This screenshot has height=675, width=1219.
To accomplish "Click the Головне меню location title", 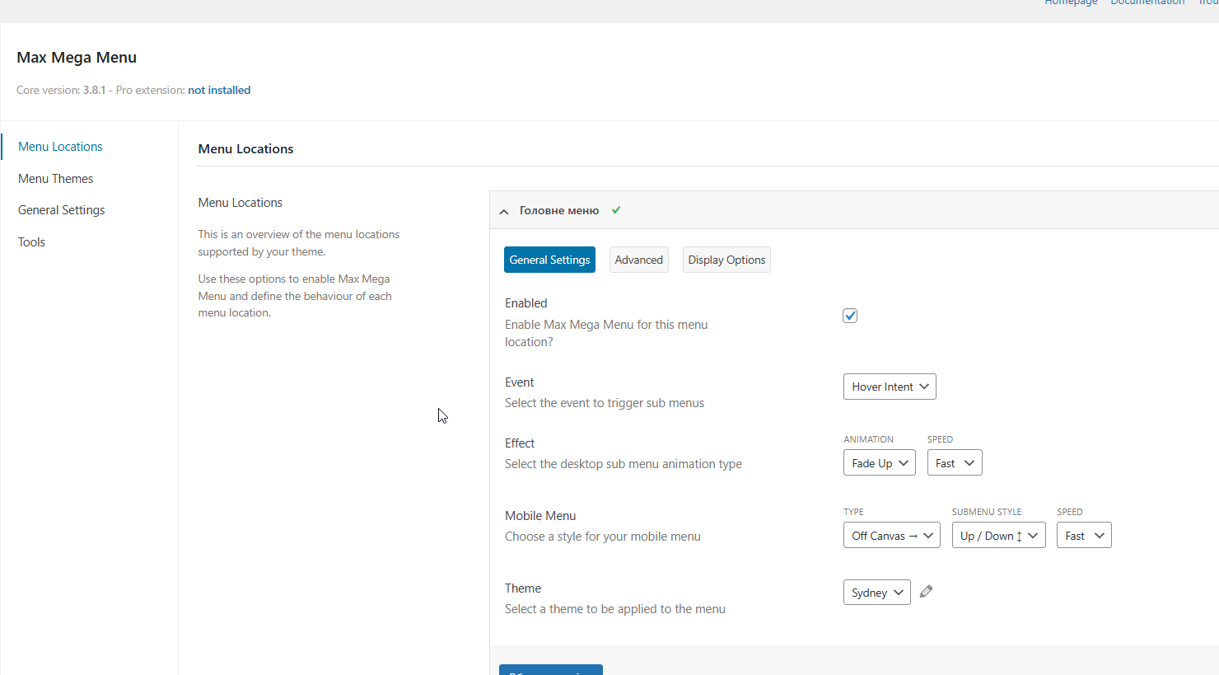I will [559, 211].
